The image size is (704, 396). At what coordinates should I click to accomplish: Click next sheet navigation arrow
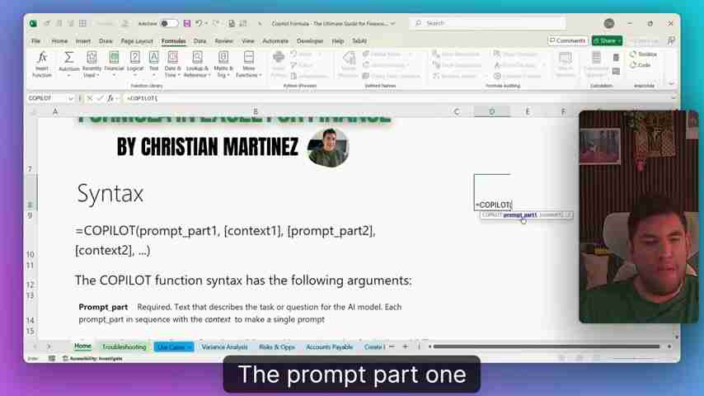click(x=49, y=346)
